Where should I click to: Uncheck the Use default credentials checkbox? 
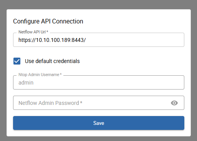(17, 61)
